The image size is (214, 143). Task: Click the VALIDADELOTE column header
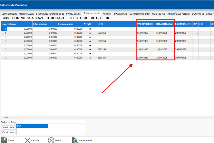pyautogui.click(x=146, y=24)
